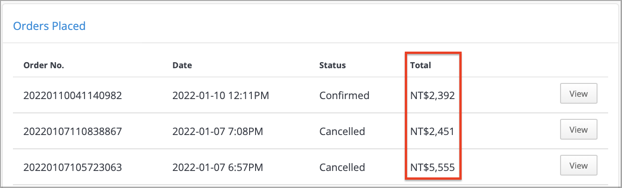Screen dimensions: 622x188
Task: Click the NT$5,555 total
Action: pos(433,167)
